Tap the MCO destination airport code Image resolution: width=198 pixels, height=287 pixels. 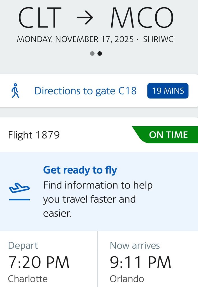point(142,19)
